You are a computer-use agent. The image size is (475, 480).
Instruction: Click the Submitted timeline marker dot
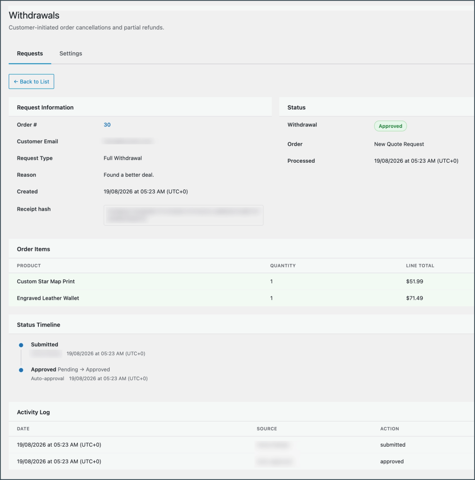[x=21, y=345]
